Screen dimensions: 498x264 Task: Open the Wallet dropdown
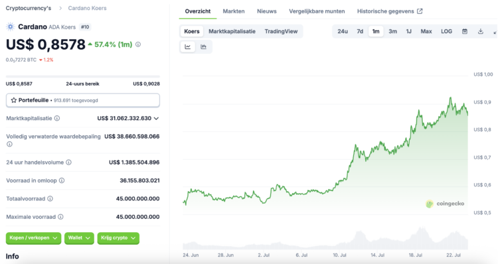79,238
